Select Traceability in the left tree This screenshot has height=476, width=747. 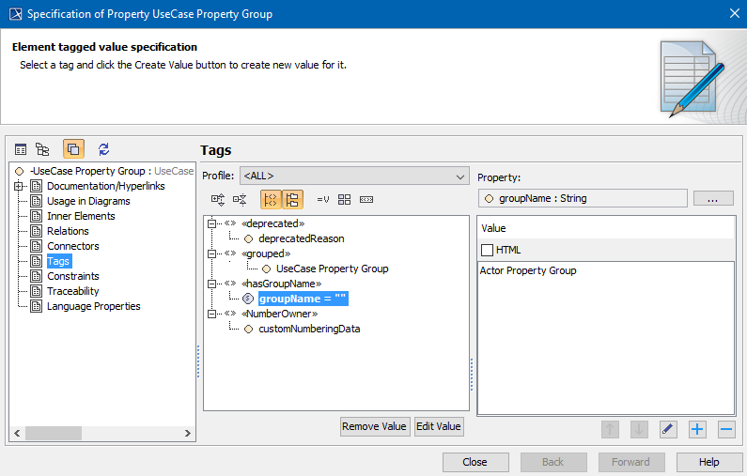click(x=75, y=291)
